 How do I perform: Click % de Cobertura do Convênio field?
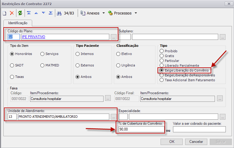tap(141, 129)
